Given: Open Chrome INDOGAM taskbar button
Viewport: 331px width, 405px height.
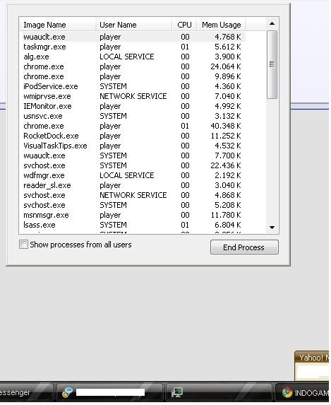Looking at the screenshot, I should (x=302, y=392).
